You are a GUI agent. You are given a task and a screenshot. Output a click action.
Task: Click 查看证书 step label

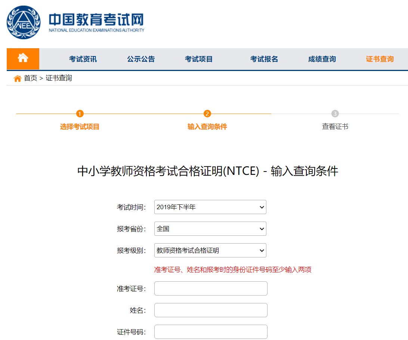pyautogui.click(x=335, y=127)
